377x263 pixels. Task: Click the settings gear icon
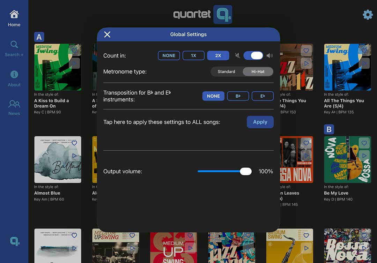tap(368, 15)
